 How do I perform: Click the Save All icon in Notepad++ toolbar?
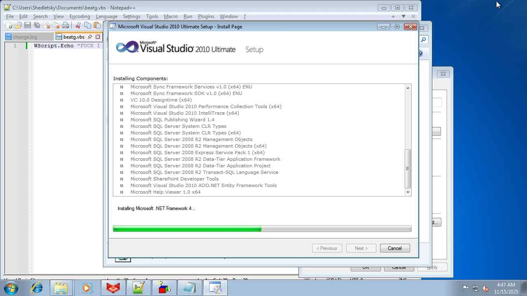coord(37,25)
